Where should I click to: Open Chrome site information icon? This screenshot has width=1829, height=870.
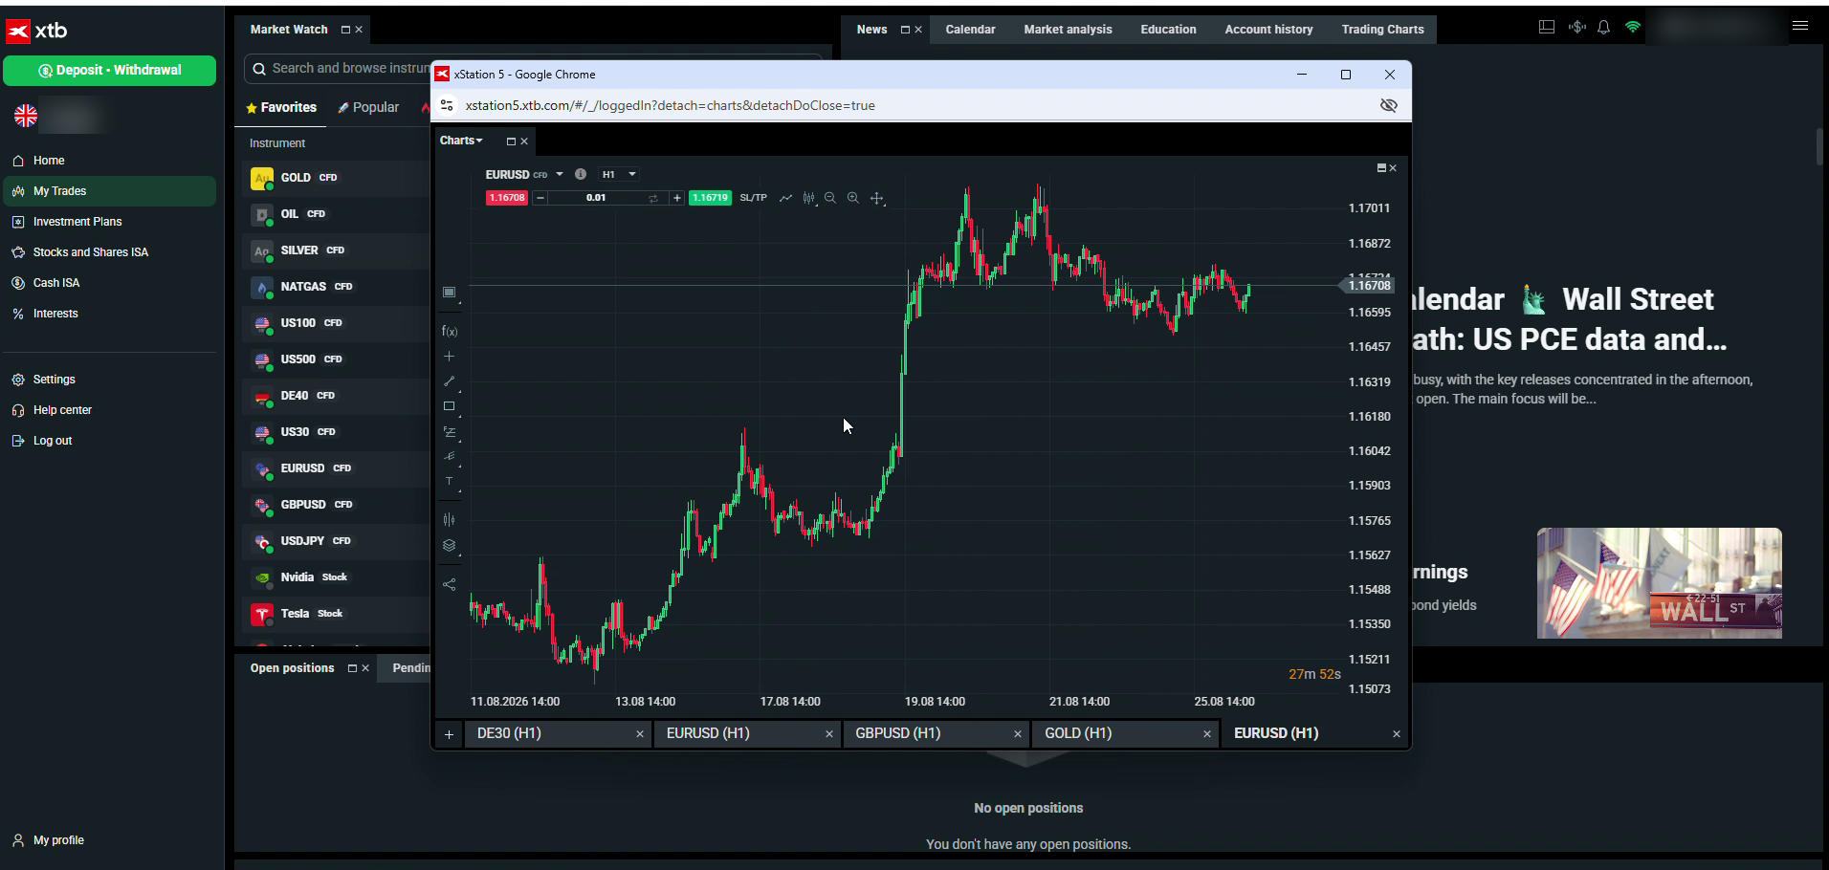(447, 105)
